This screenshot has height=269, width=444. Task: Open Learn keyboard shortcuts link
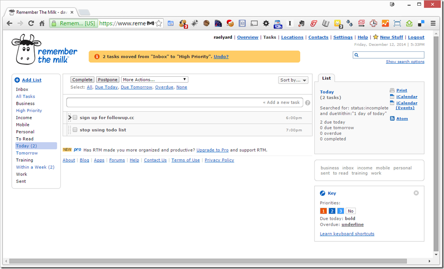click(347, 234)
